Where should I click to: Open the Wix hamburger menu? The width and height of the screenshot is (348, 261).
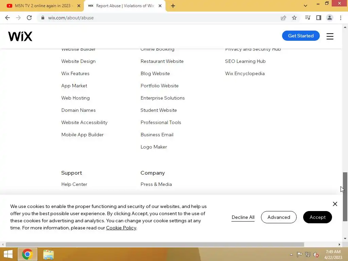330,36
